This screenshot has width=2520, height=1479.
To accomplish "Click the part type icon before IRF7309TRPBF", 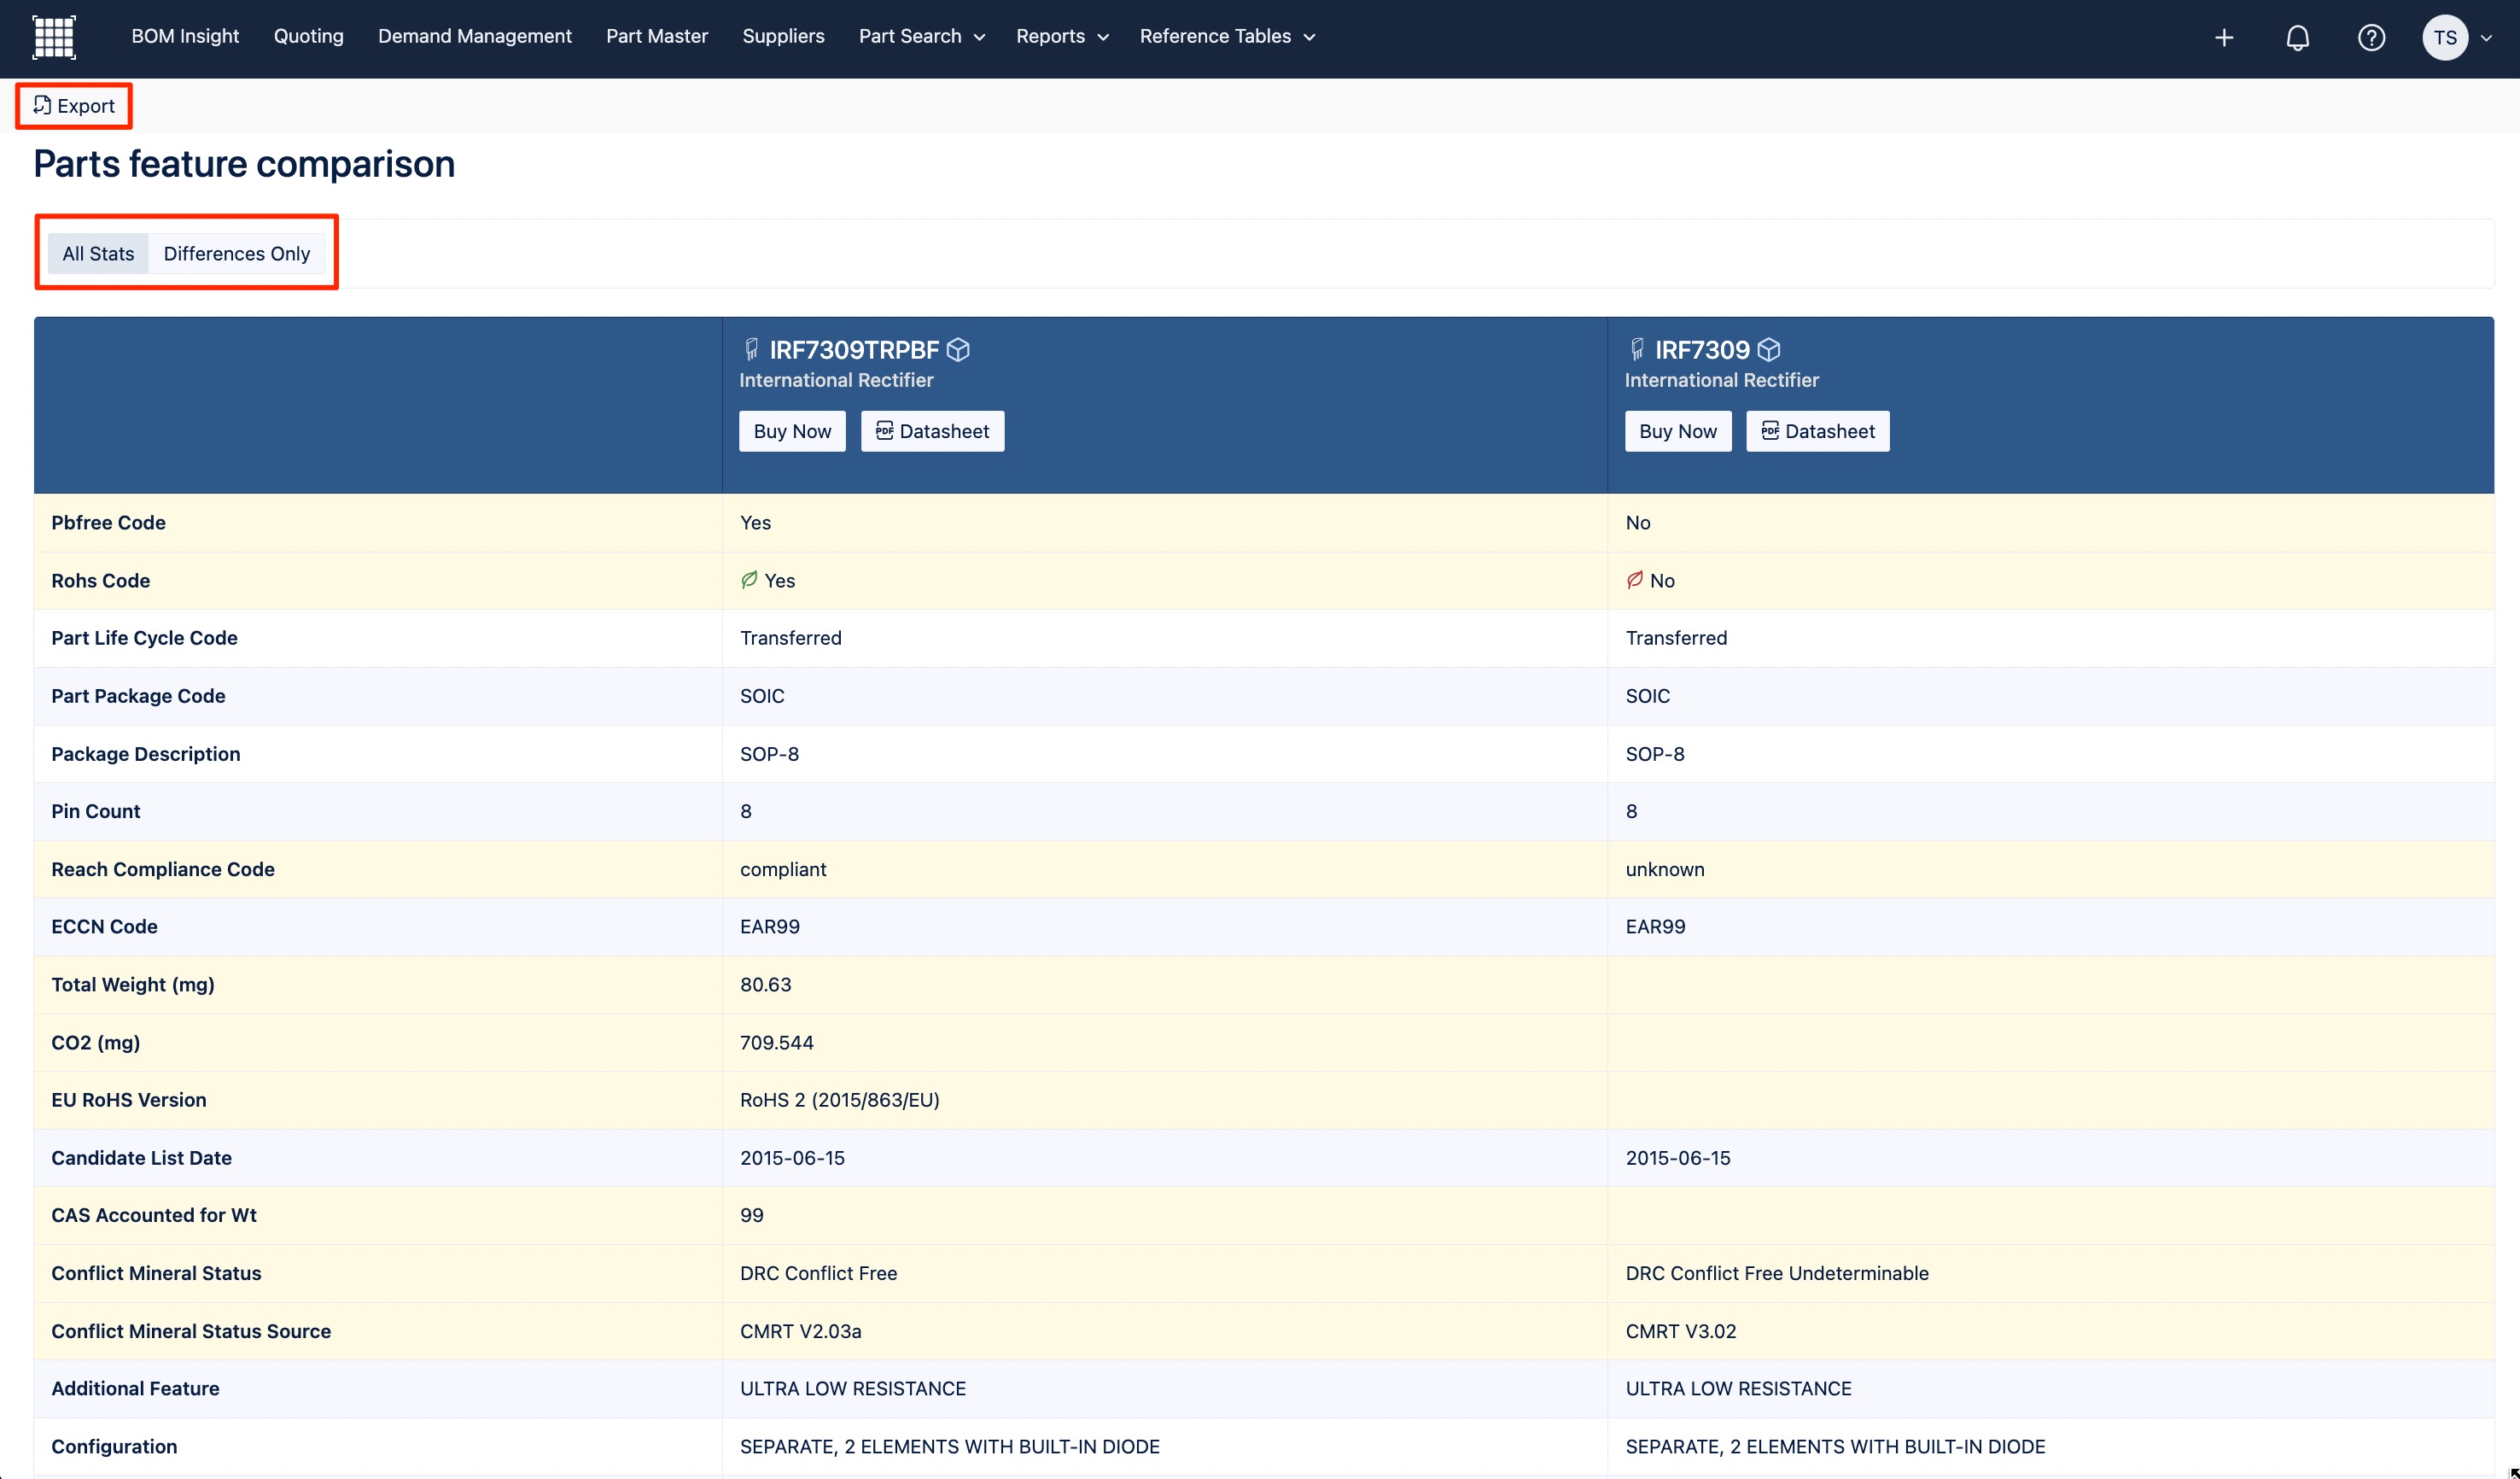I will click(x=751, y=350).
